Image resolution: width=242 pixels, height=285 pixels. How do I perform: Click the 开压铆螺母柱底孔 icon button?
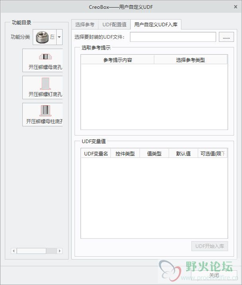[43, 114]
